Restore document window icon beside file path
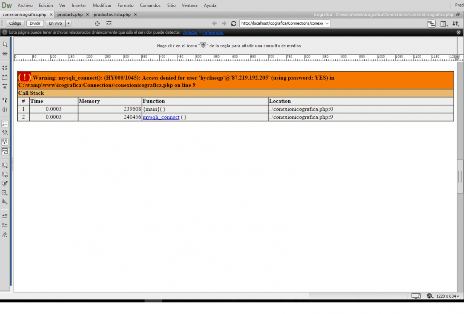This screenshot has width=464, height=314. [x=458, y=15]
